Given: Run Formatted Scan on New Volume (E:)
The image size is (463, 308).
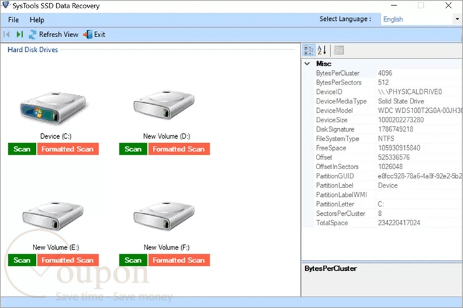Looking at the screenshot, I should tap(68, 260).
